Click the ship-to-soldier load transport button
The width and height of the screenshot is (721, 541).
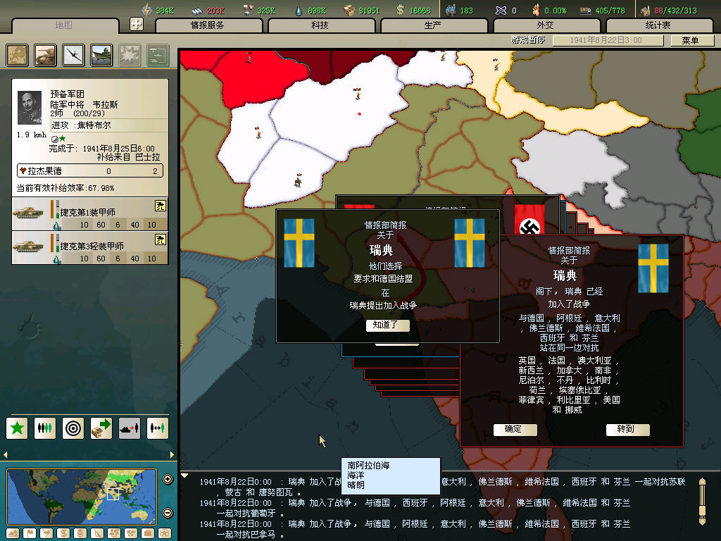[x=130, y=428]
